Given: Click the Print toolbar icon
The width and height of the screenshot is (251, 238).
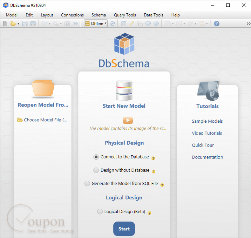Looking at the screenshot, I should pos(33,24).
